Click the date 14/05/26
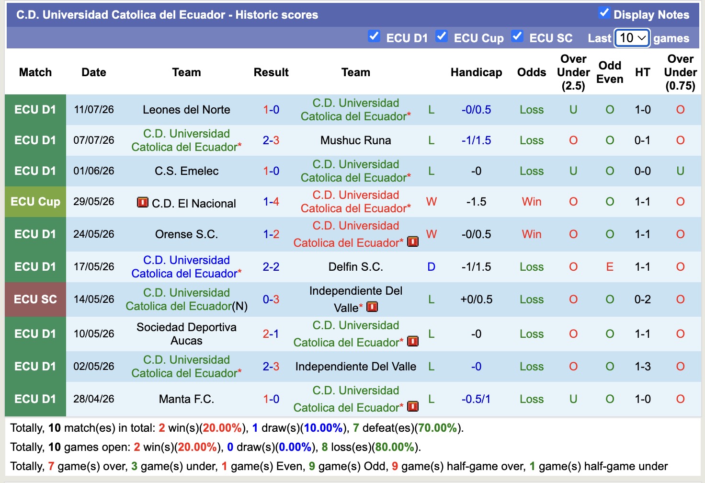 [x=94, y=299]
